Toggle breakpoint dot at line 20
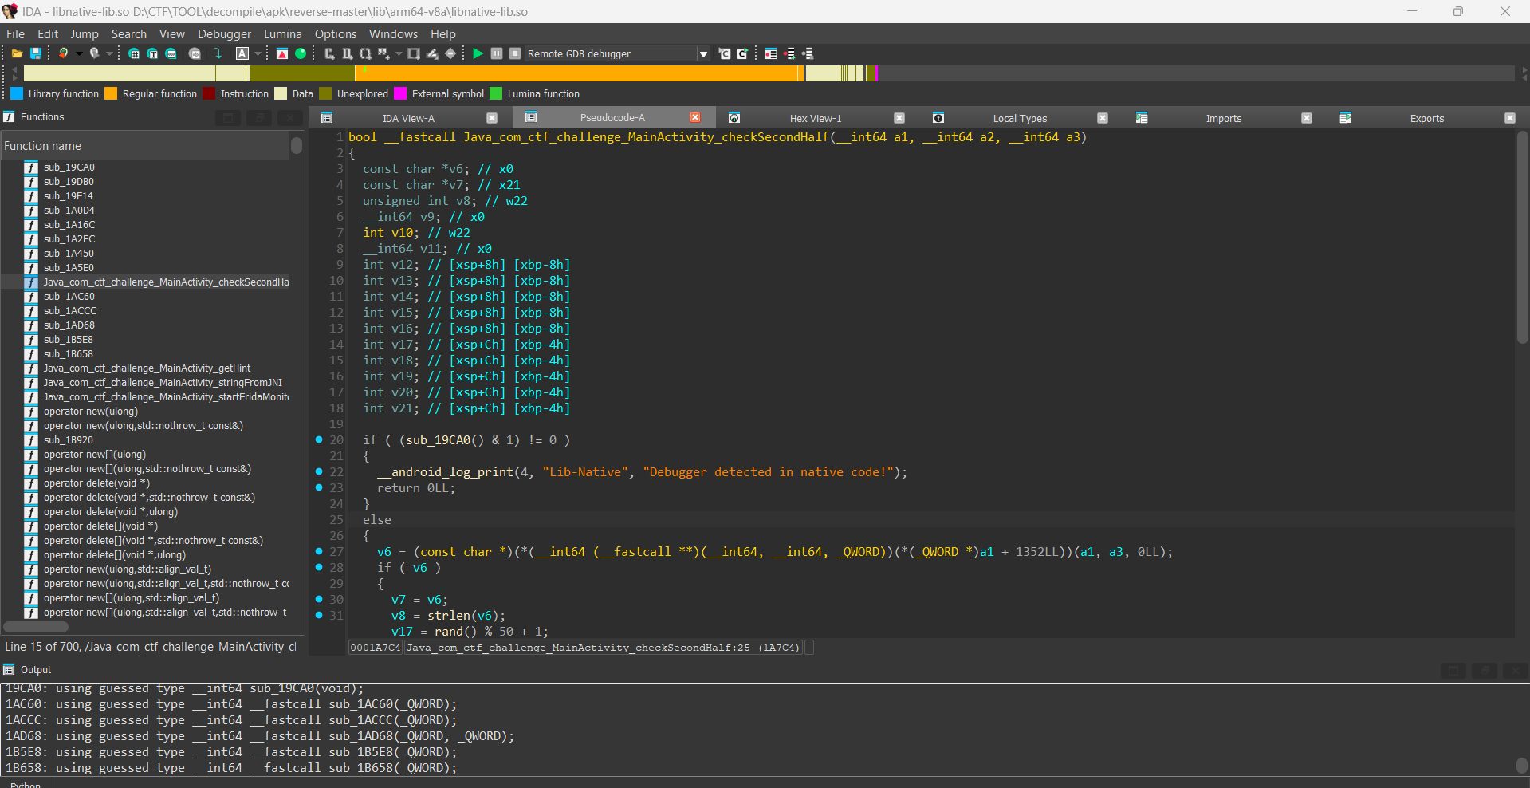 (319, 439)
